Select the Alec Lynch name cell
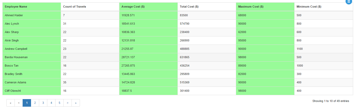The width and height of the screenshot is (355, 108). pos(32,24)
